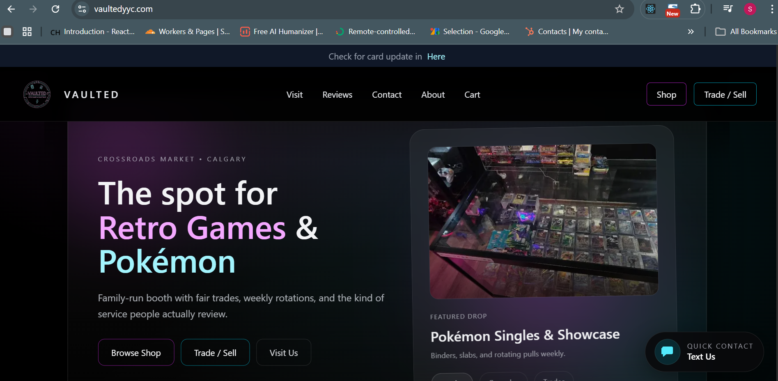Click the header Trade / Sell button
The image size is (778, 381).
click(725, 94)
